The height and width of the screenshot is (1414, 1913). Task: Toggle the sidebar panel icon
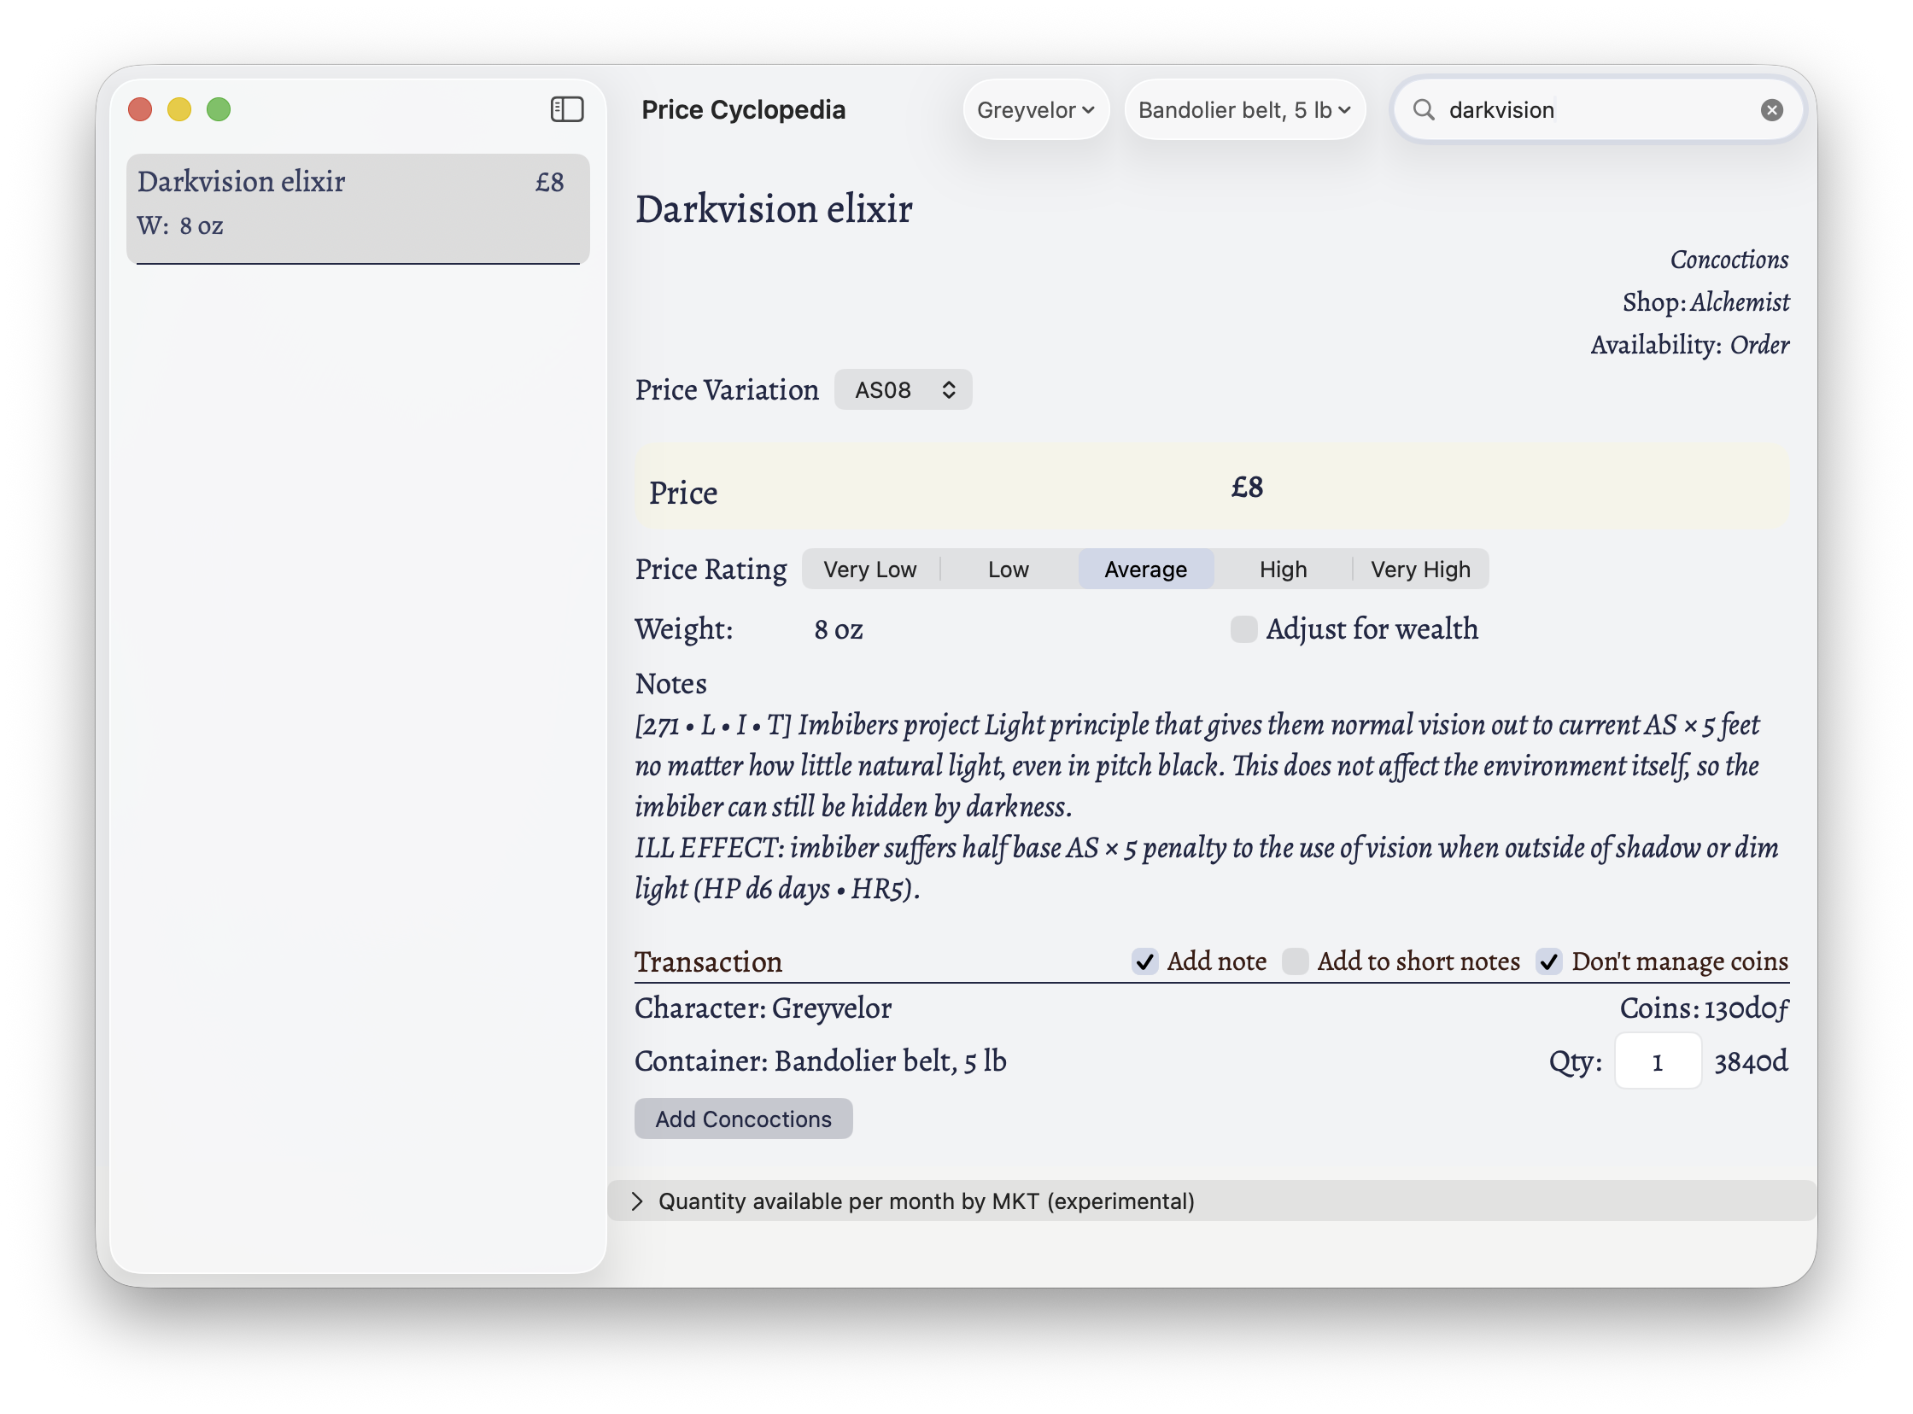point(566,109)
